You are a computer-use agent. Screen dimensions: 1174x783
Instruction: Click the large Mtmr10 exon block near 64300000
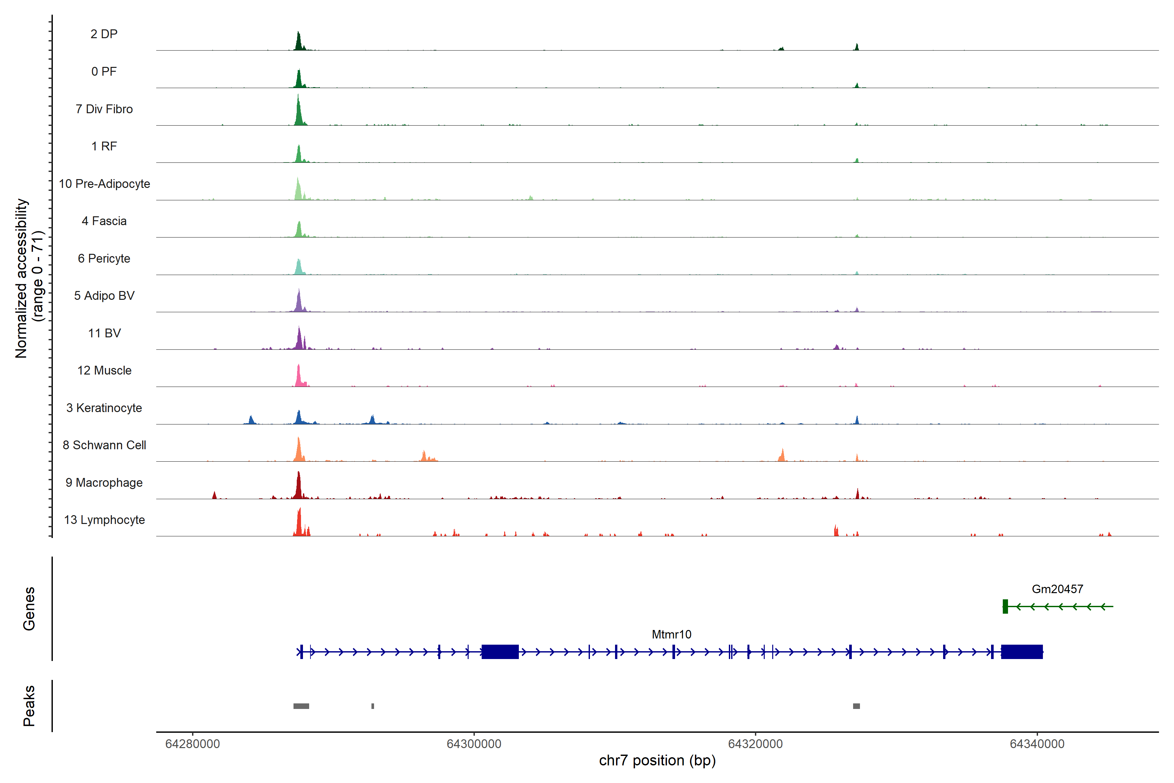(500, 652)
